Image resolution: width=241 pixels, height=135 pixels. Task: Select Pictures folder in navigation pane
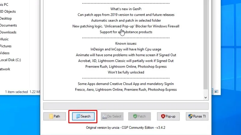(6, 46)
